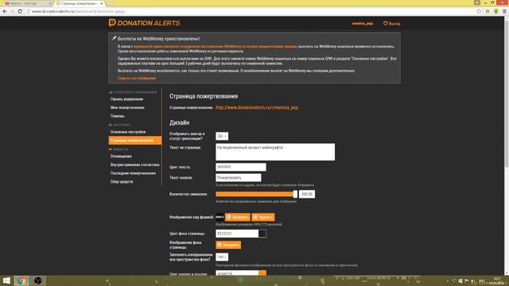
Task: Click Загрузить button for form image
Action: (x=238, y=217)
